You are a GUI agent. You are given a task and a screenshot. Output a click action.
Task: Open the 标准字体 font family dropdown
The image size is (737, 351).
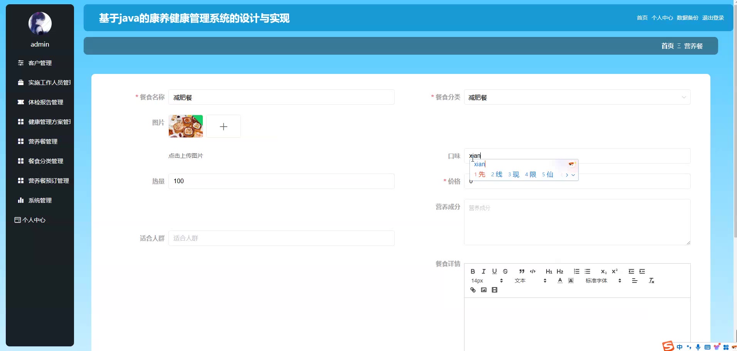click(603, 281)
